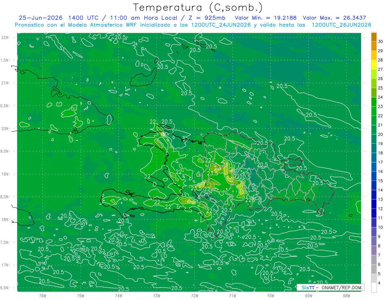Click the valid-until time "1200UTC_26JUN2026"
389x300 pixels.
tap(341, 25)
